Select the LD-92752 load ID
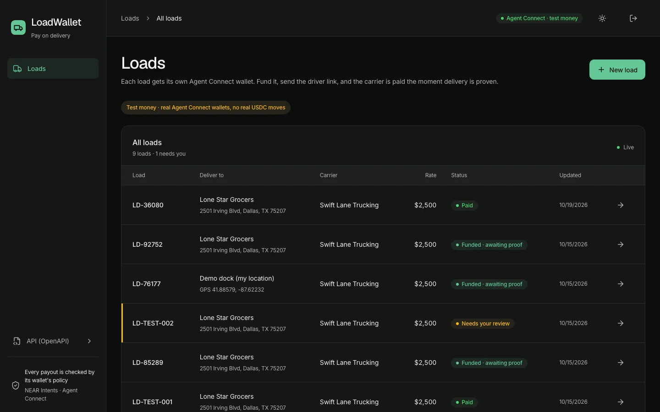Viewport: 660px width, 412px height. (x=147, y=244)
